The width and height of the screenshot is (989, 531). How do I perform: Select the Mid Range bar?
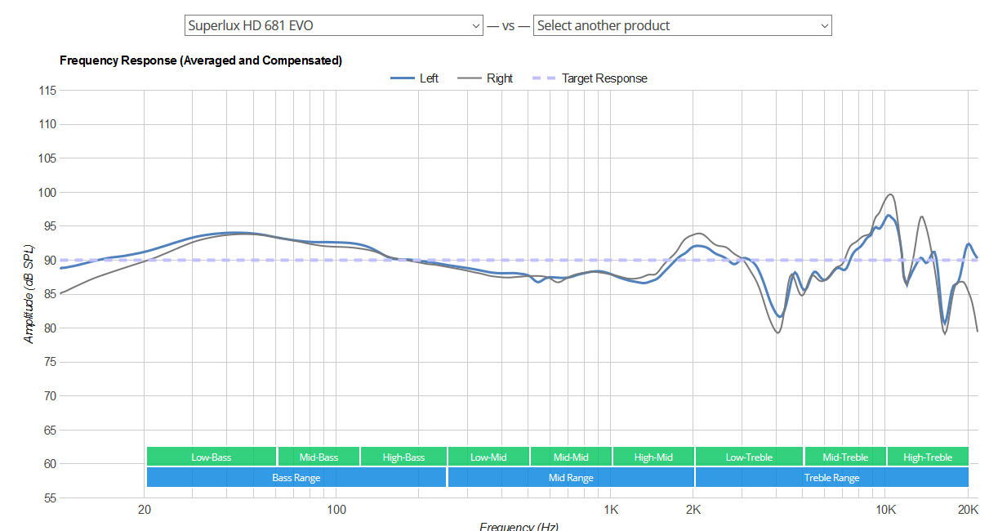[x=571, y=477]
